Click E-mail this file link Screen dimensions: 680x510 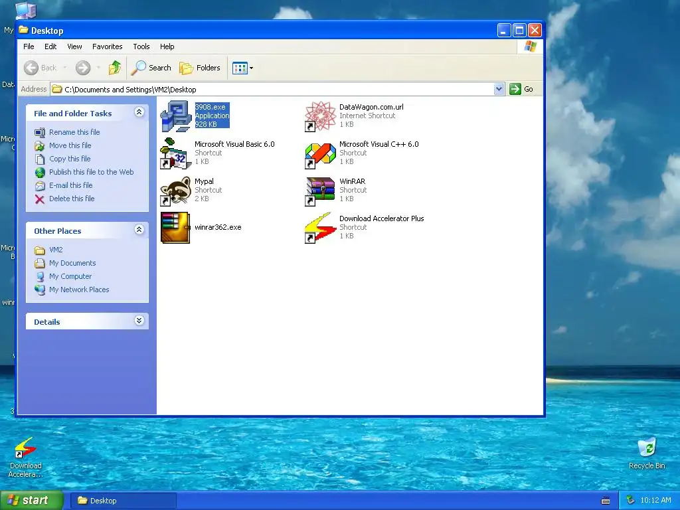click(70, 185)
